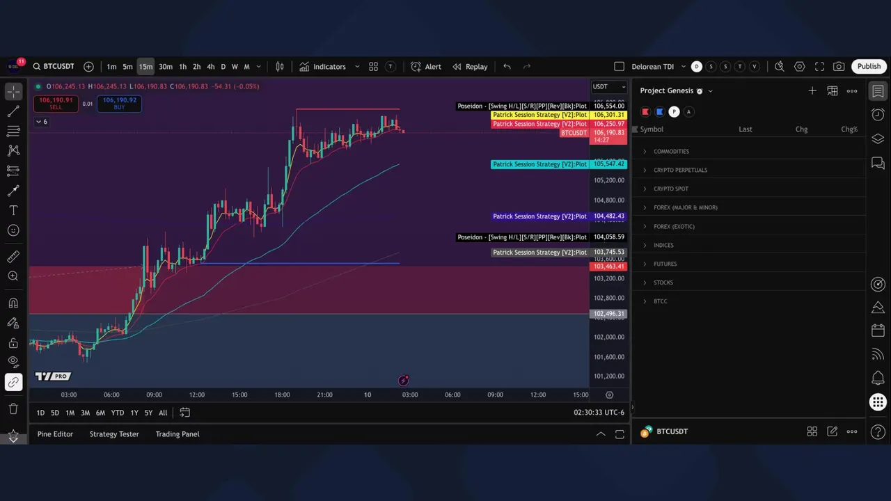Open the layout setup square icon

tap(619, 67)
